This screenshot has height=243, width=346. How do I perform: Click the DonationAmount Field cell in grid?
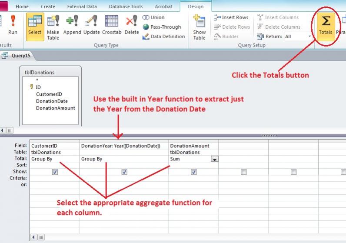pos(194,146)
